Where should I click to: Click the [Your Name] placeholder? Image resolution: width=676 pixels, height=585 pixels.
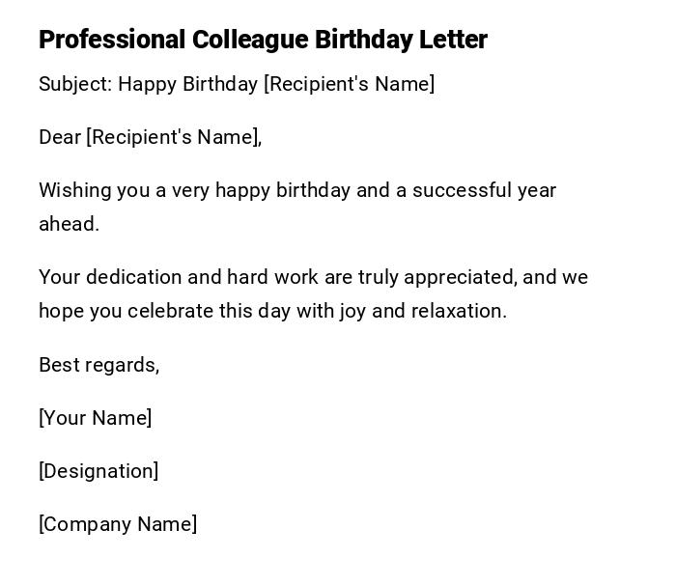[x=95, y=418]
